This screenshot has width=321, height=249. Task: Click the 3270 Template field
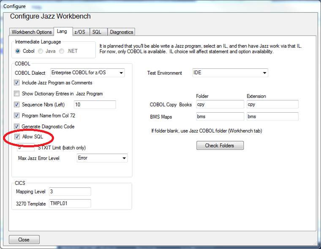(x=70, y=203)
